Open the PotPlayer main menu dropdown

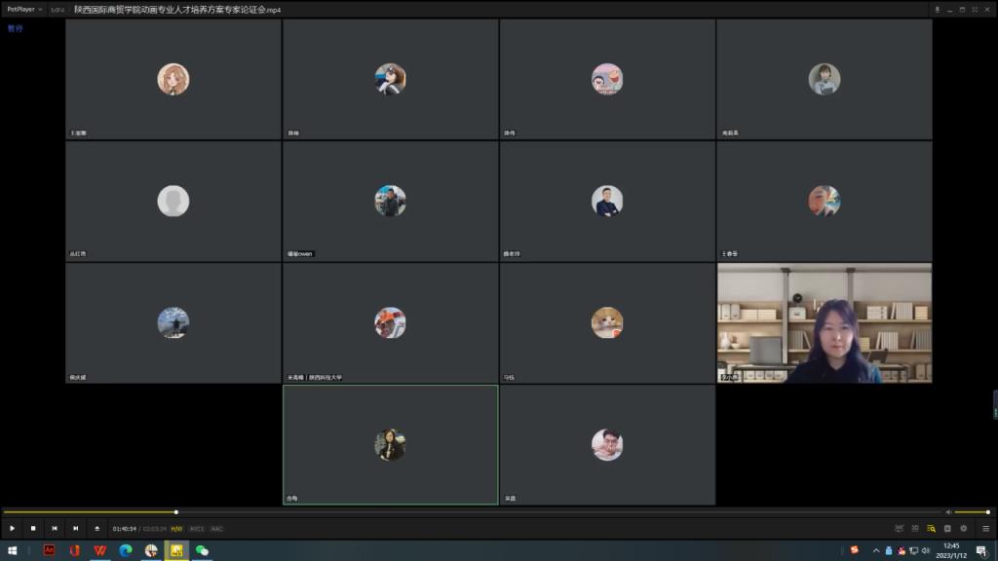(x=24, y=9)
